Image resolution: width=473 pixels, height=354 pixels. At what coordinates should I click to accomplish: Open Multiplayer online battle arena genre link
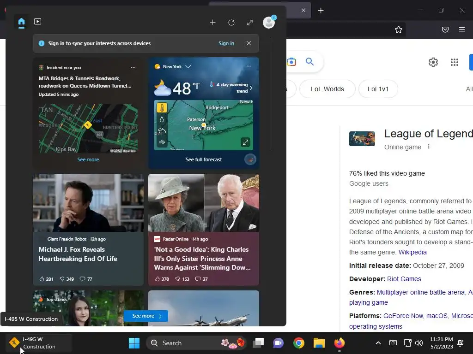420,292
